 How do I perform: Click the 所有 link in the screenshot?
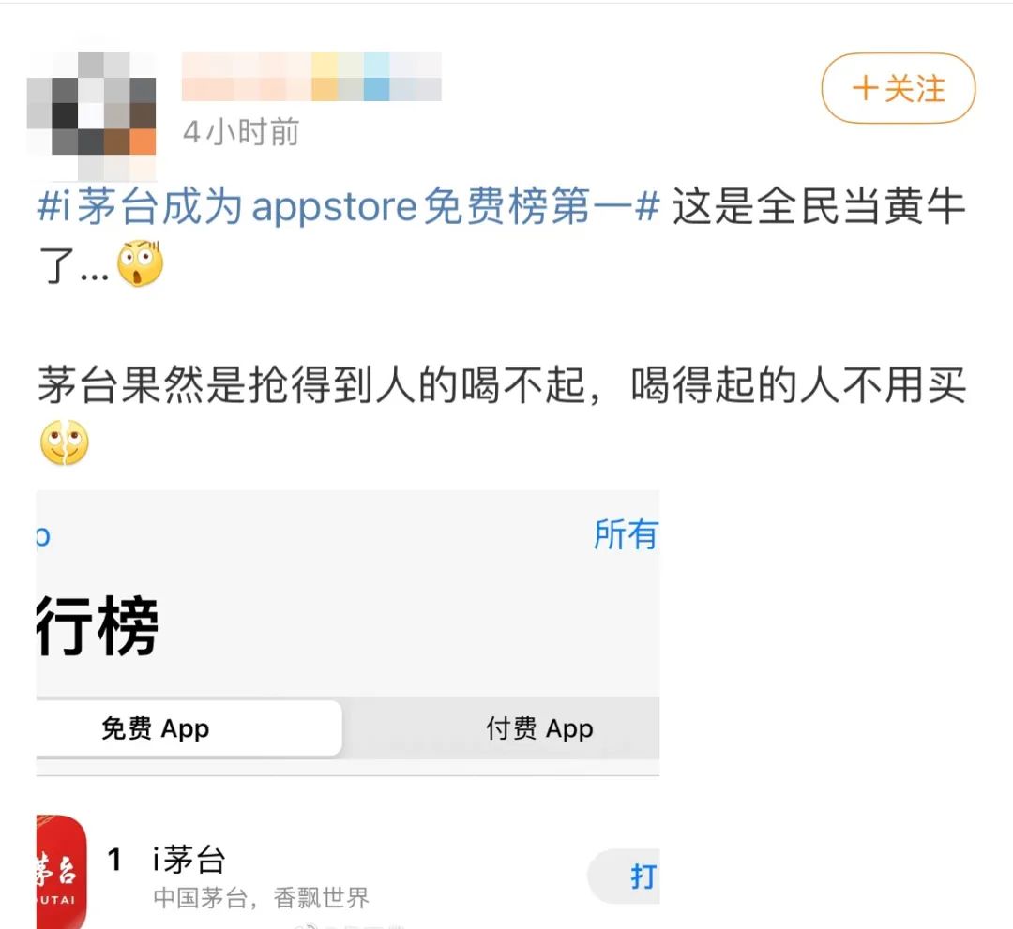(626, 534)
